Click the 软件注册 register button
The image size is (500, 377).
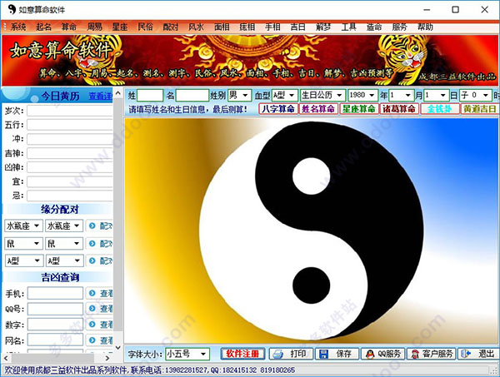[242, 354]
